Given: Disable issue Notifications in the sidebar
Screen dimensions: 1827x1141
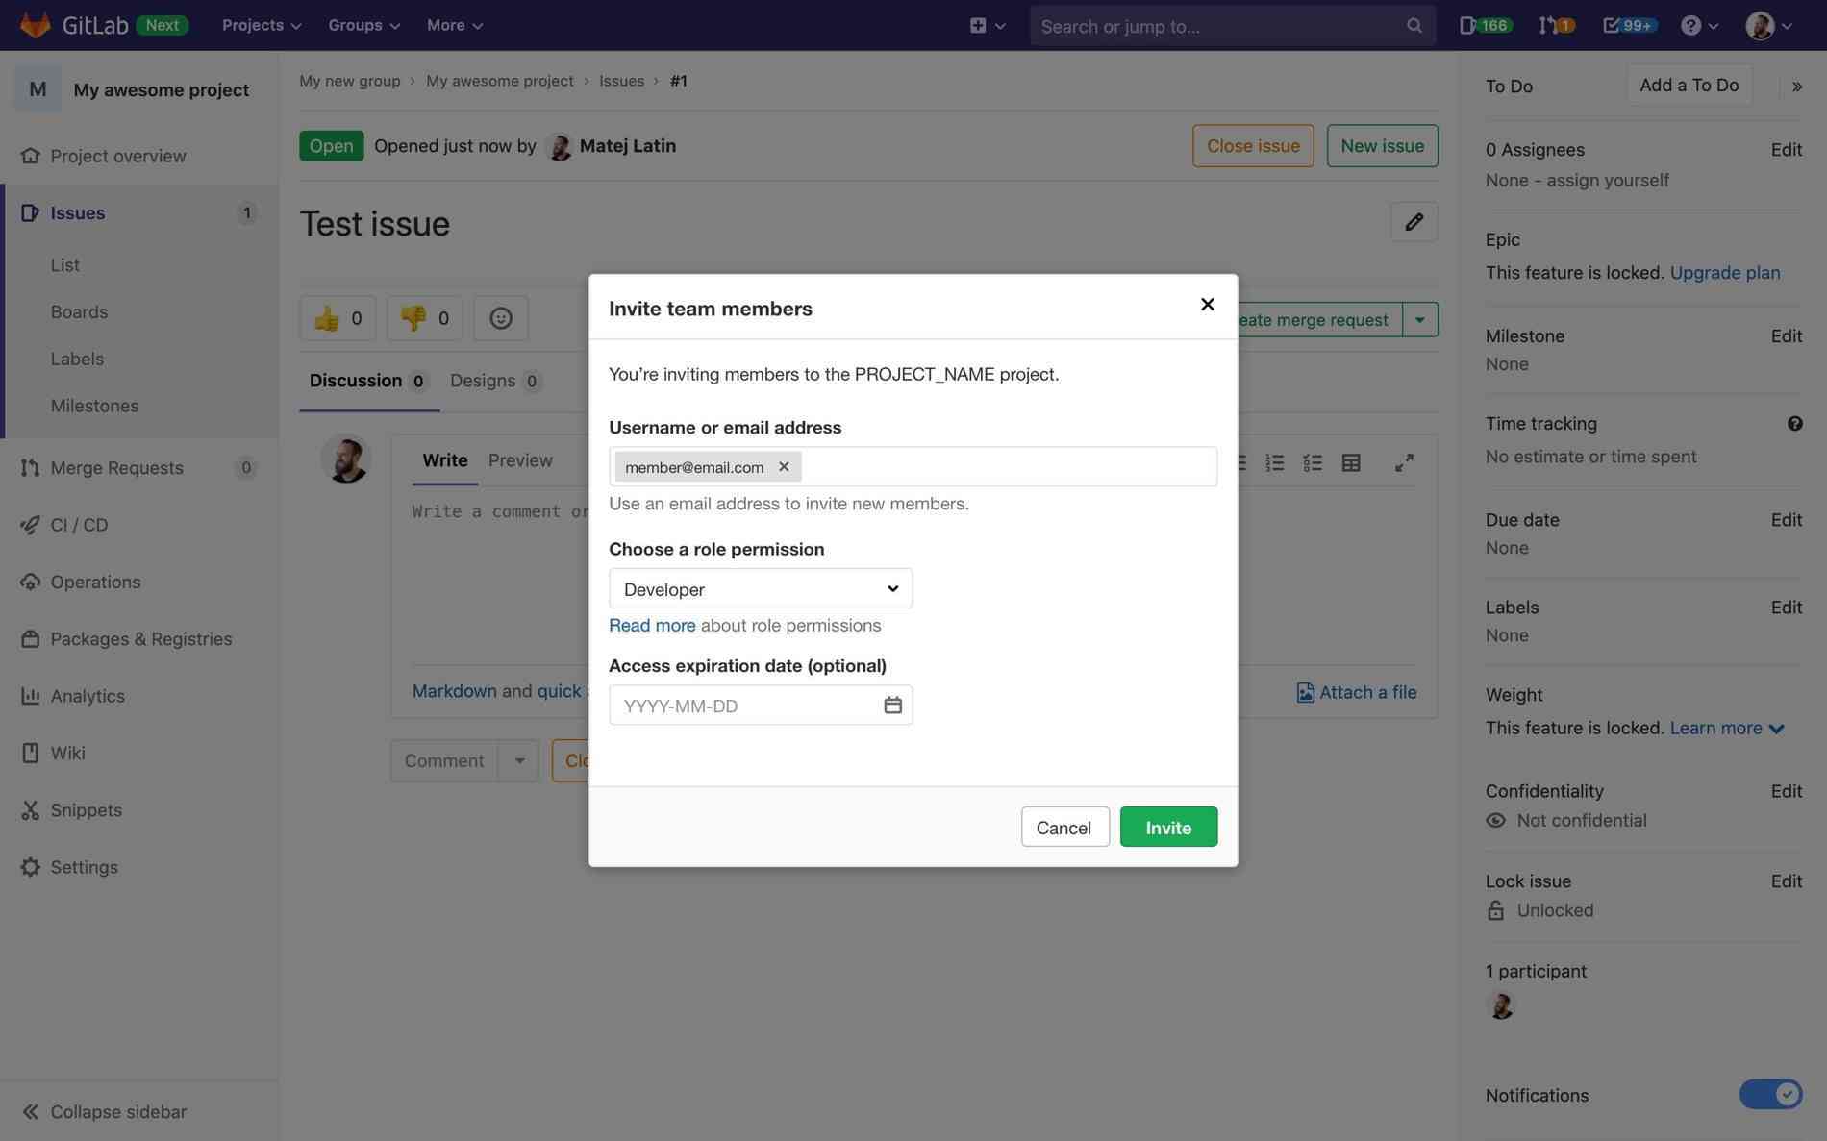Looking at the screenshot, I should 1769,1094.
